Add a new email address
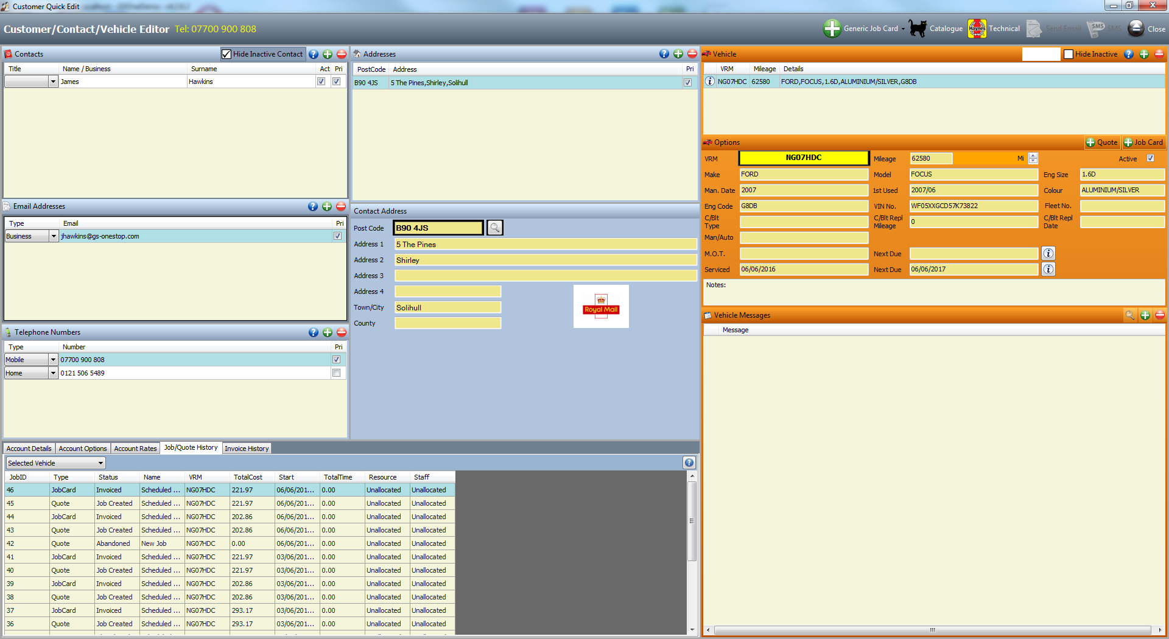Image resolution: width=1169 pixels, height=639 pixels. click(x=327, y=206)
